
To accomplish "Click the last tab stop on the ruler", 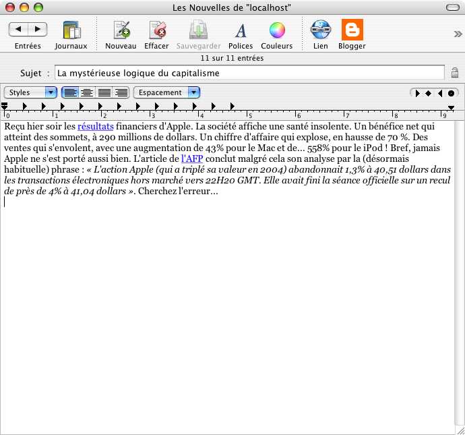I will pos(232,107).
